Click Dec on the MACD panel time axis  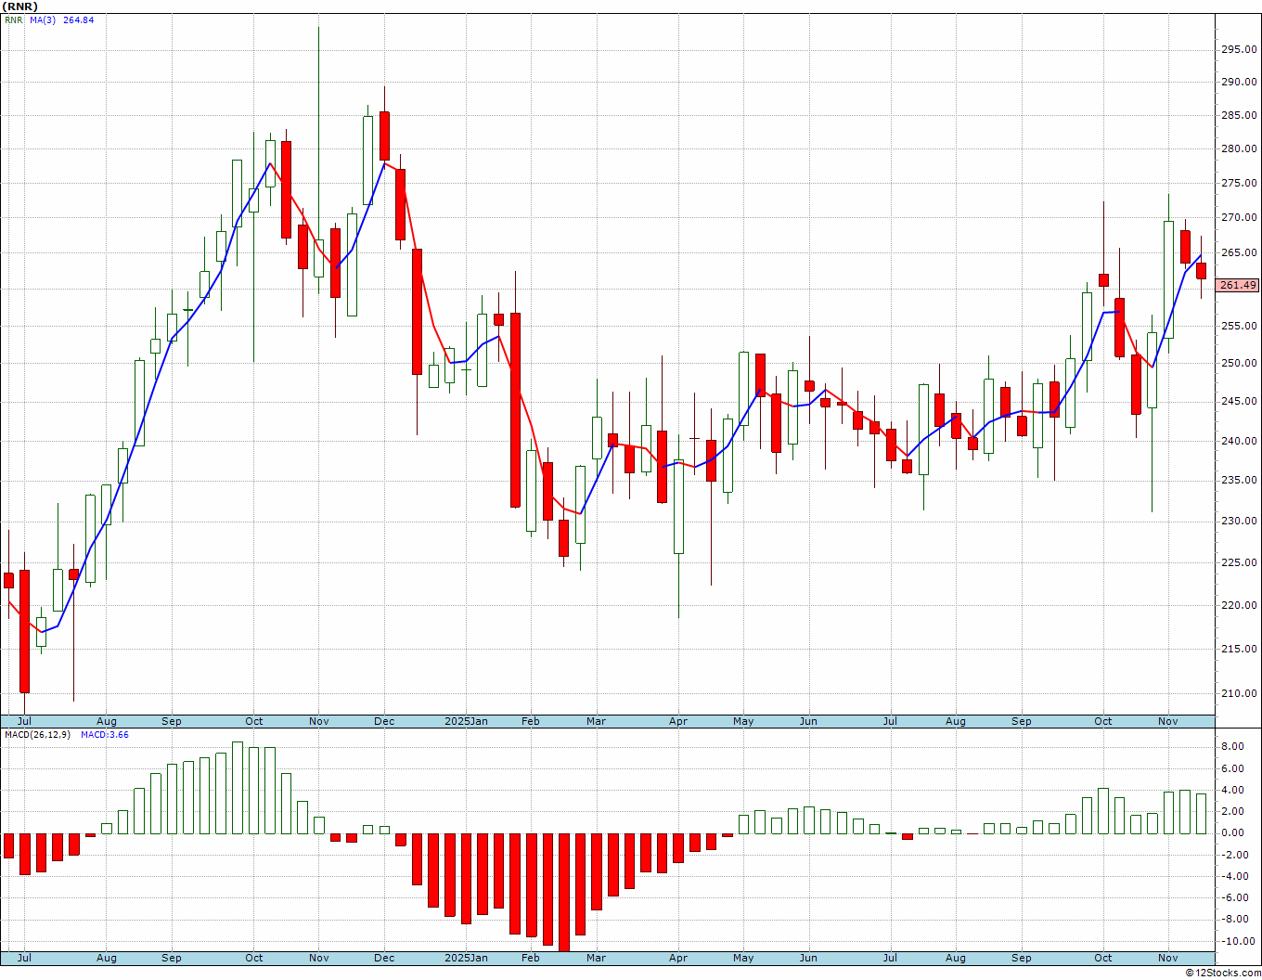click(x=384, y=958)
